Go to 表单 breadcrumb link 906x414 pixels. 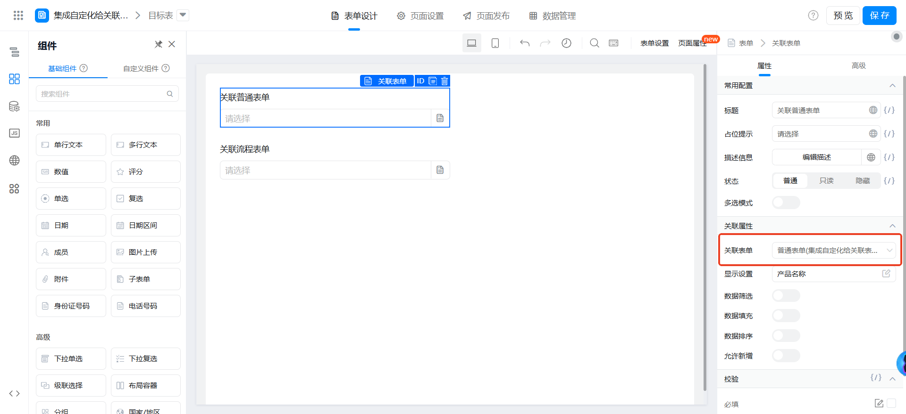point(746,43)
